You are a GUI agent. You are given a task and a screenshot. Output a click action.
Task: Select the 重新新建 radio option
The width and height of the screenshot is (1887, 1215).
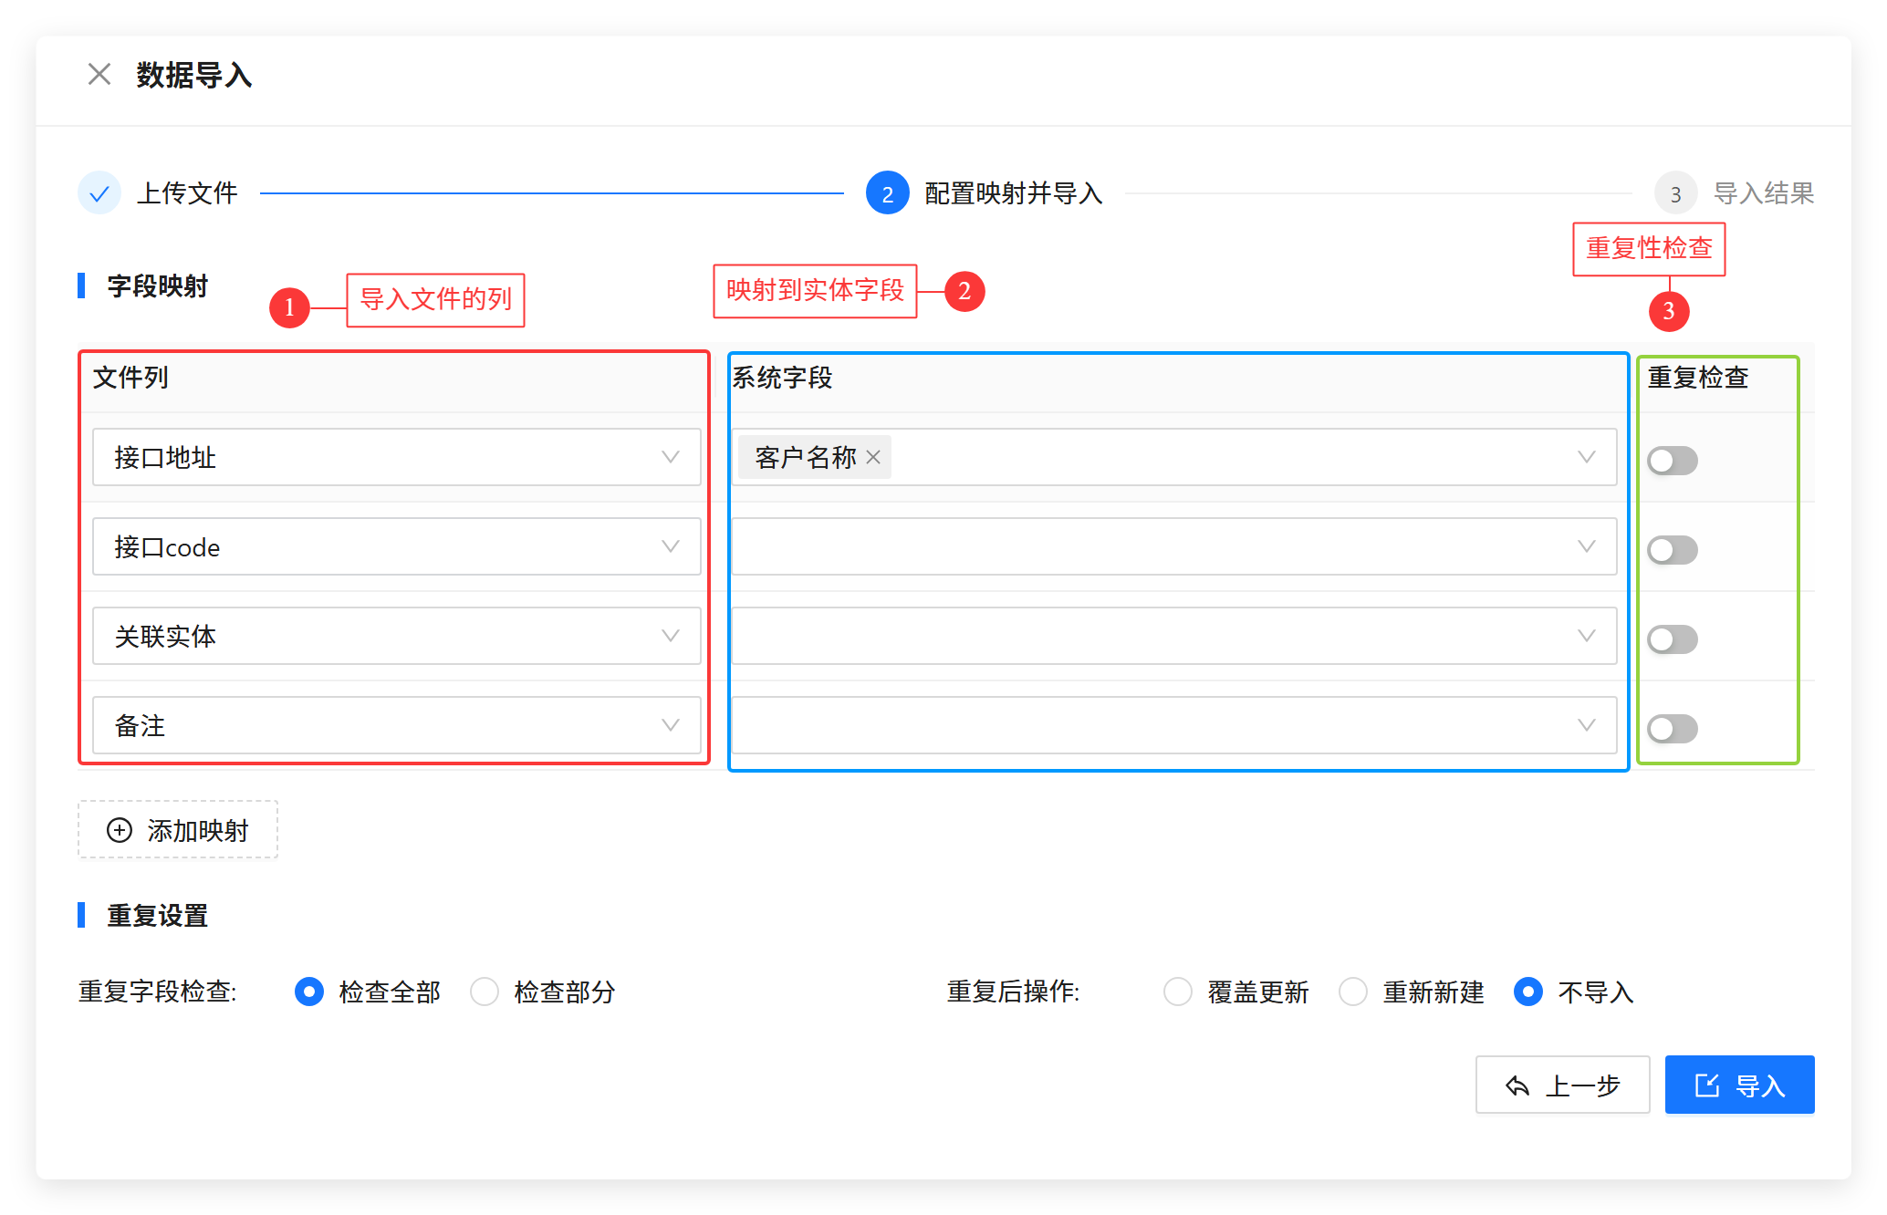(x=1353, y=992)
